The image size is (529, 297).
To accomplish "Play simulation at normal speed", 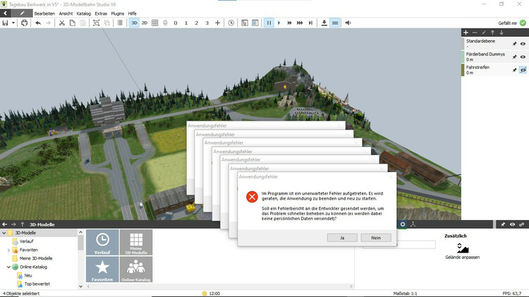I will (279, 23).
